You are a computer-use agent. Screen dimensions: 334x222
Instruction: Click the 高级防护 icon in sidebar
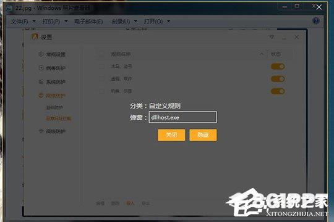coord(41,131)
